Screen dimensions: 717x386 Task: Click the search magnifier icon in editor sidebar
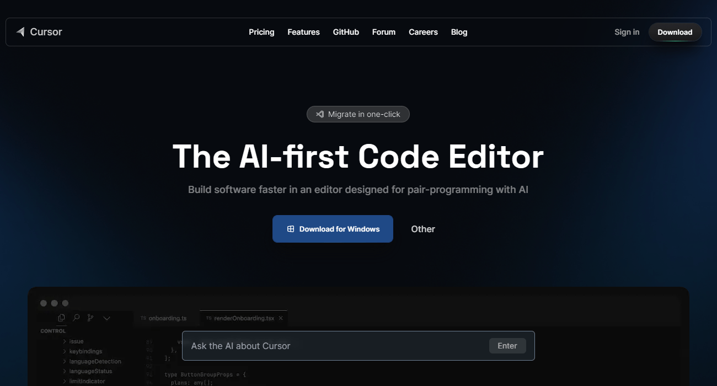point(76,318)
